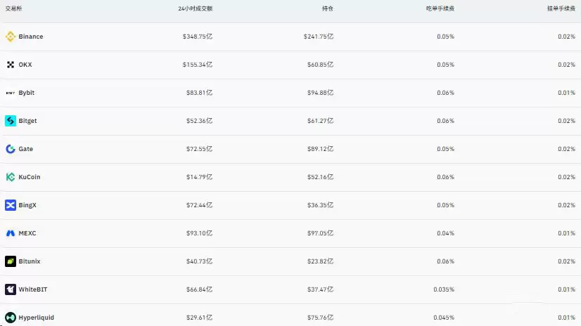Viewport: 581px width, 326px height.
Task: Click the BingX logo icon
Action: (11, 205)
